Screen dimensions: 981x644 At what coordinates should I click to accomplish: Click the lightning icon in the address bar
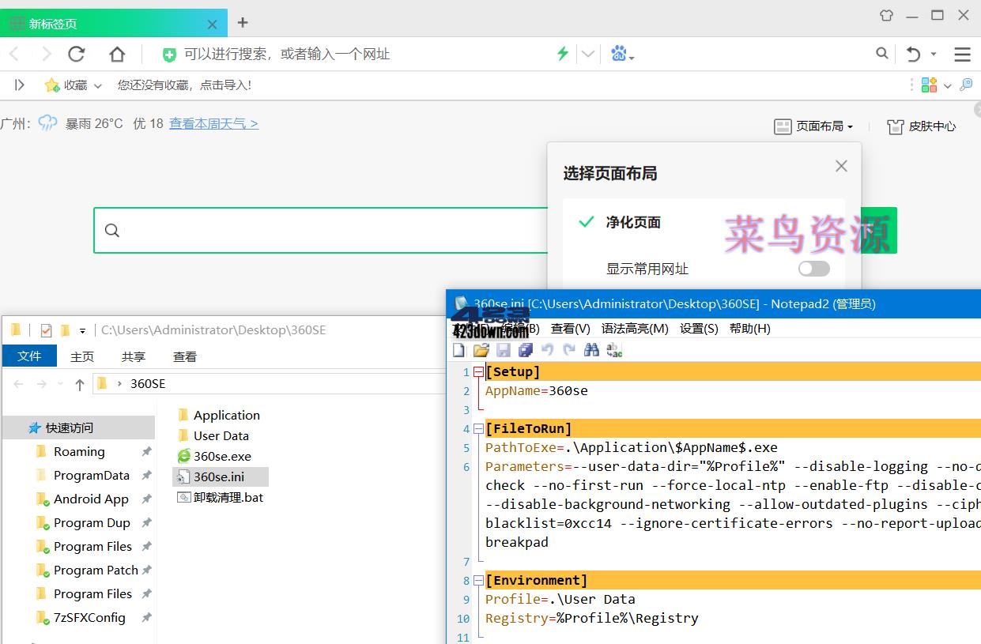562,54
